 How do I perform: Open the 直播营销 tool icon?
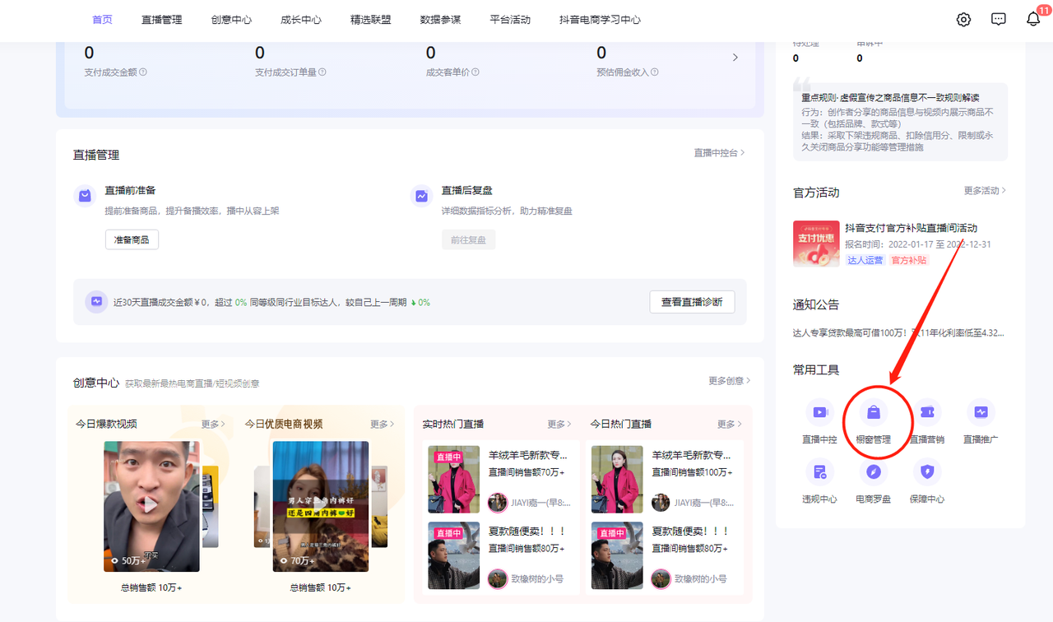point(926,412)
